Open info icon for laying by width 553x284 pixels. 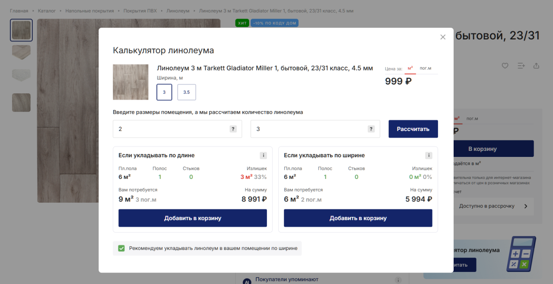(429, 156)
